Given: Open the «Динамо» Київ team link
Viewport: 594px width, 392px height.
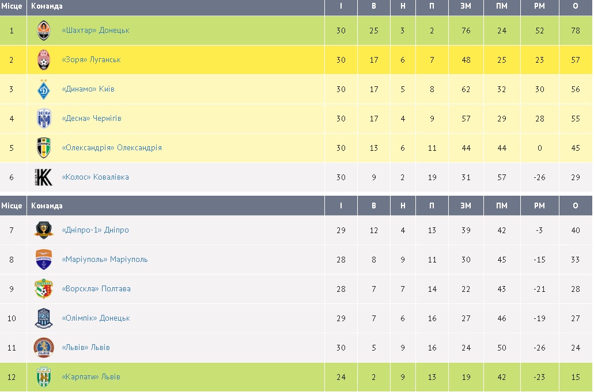Looking at the screenshot, I should click(88, 89).
